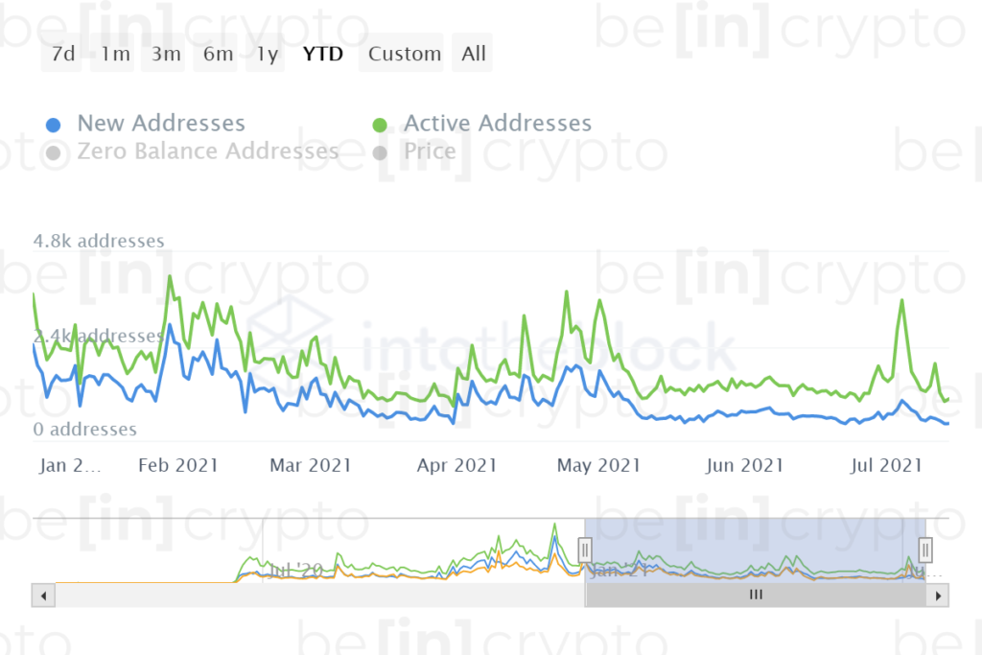Open the Custom date range option

tap(402, 54)
